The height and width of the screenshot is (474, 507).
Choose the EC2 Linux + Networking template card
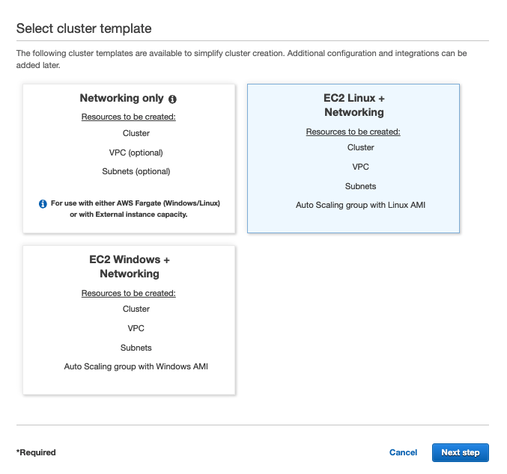point(353,158)
